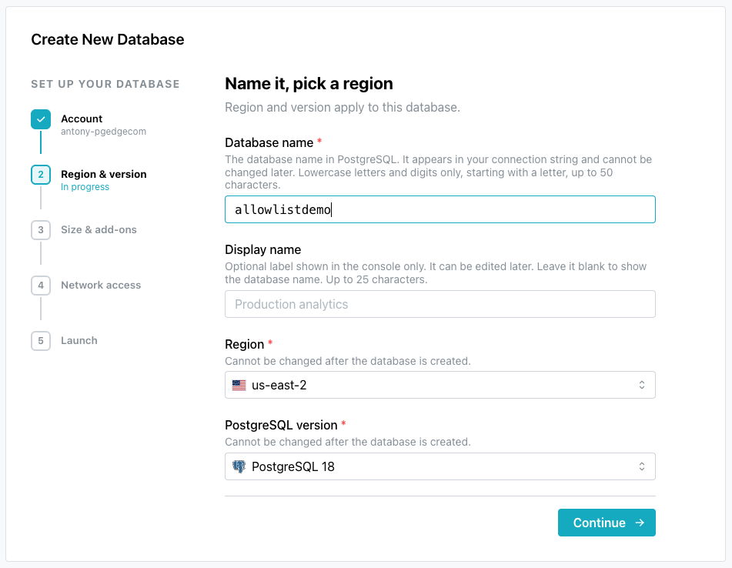The width and height of the screenshot is (732, 568).
Task: Click the 'antony-pgedgecom' account text
Action: 103,132
